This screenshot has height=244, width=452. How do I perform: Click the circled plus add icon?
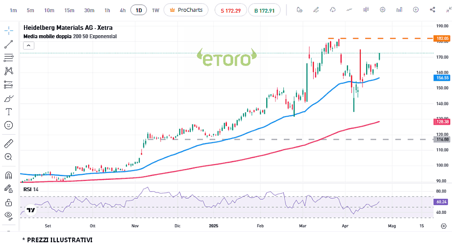(416, 10)
